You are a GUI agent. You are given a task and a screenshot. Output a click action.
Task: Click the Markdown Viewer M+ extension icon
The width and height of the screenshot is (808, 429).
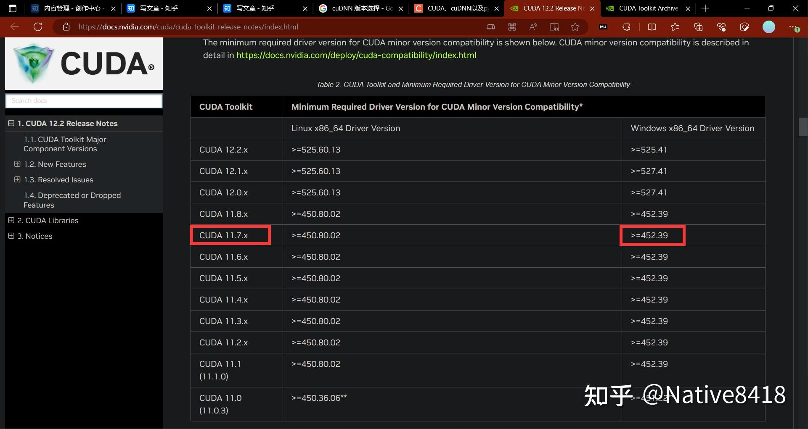603,26
